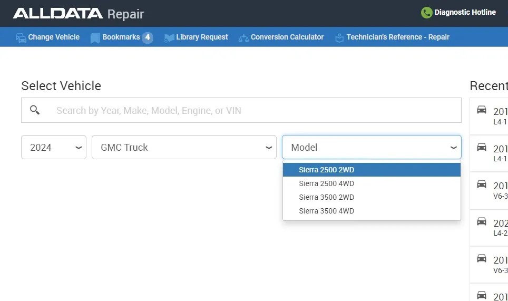Choose Sierra 3500 4WD from list
Screen dimensions: 508x301
click(372, 211)
